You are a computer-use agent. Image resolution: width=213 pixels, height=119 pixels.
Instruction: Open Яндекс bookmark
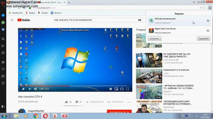click(x=30, y=13)
